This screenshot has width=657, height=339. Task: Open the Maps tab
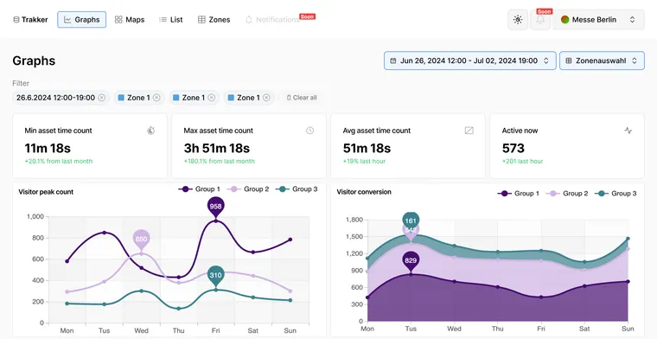(130, 20)
